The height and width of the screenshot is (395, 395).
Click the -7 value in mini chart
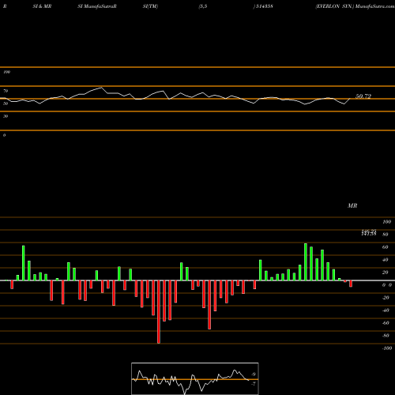coord(253,384)
